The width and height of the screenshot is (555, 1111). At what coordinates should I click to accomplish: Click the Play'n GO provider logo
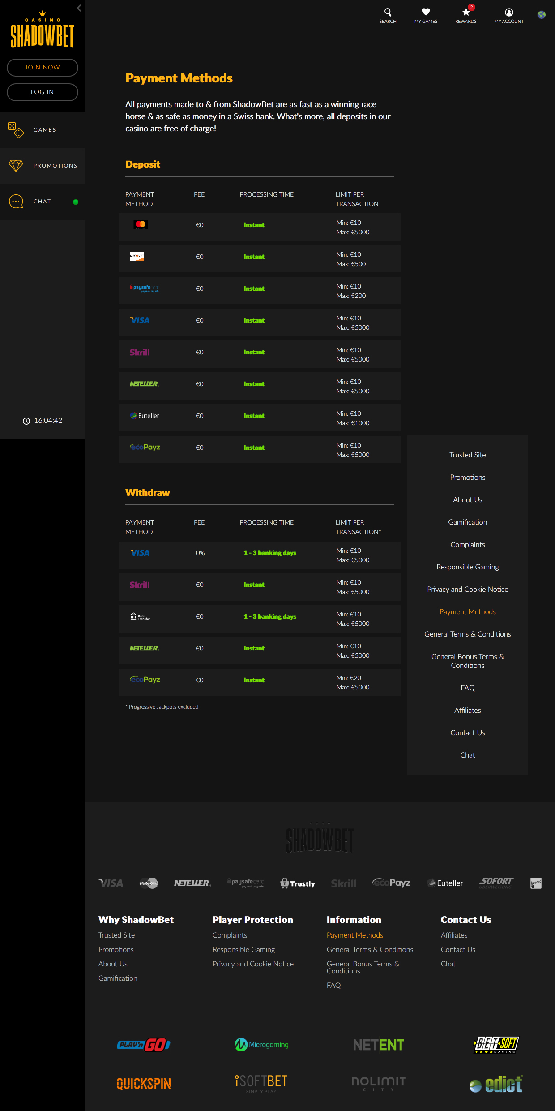(x=144, y=1045)
